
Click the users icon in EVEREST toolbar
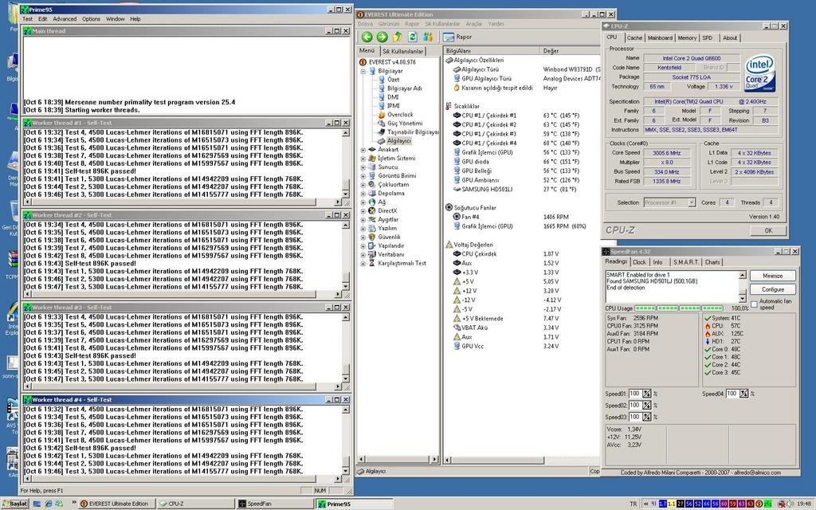pos(428,37)
